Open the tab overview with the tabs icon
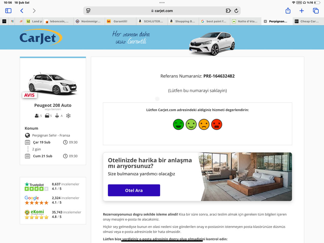This screenshot has height=243, width=324. (x=315, y=11)
